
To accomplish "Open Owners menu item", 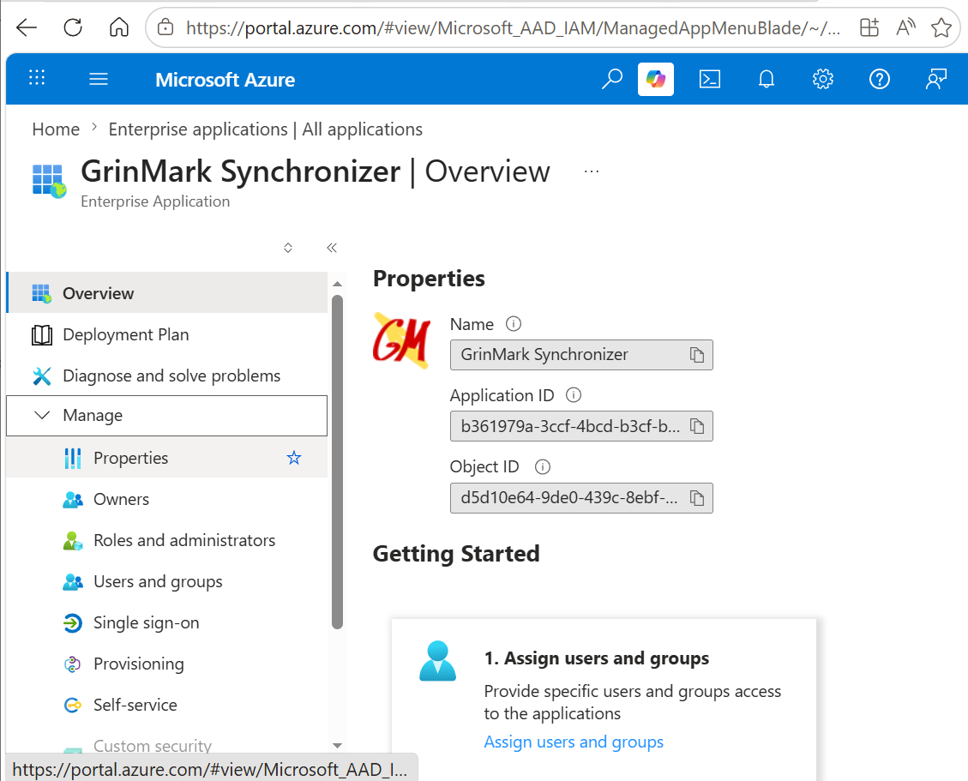I will [166, 499].
